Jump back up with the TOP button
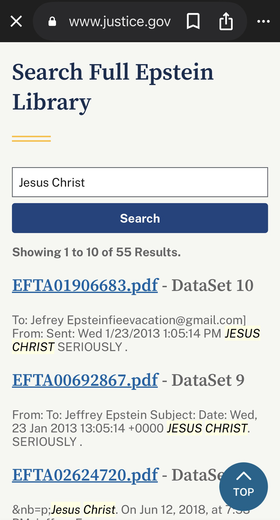The image size is (280, 520). pos(243,486)
